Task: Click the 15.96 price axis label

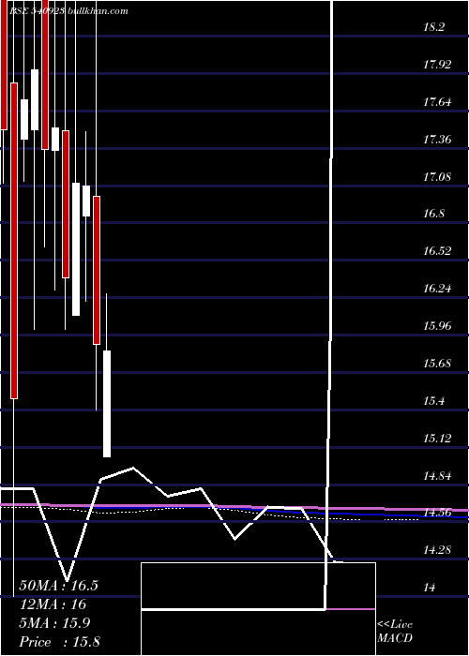Action: 437,325
